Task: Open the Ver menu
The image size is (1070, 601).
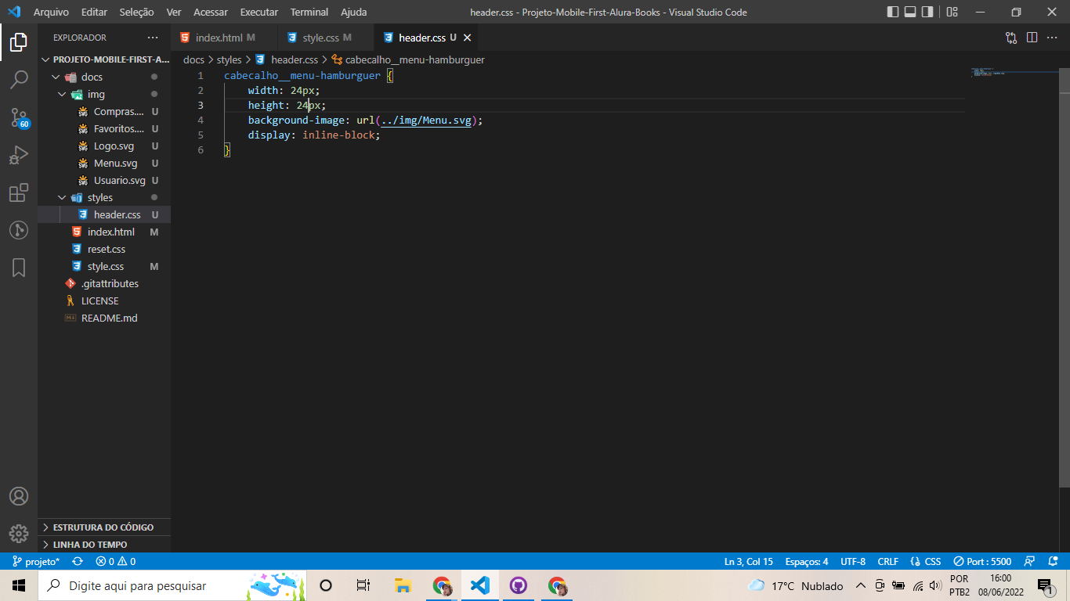Action: coord(174,12)
